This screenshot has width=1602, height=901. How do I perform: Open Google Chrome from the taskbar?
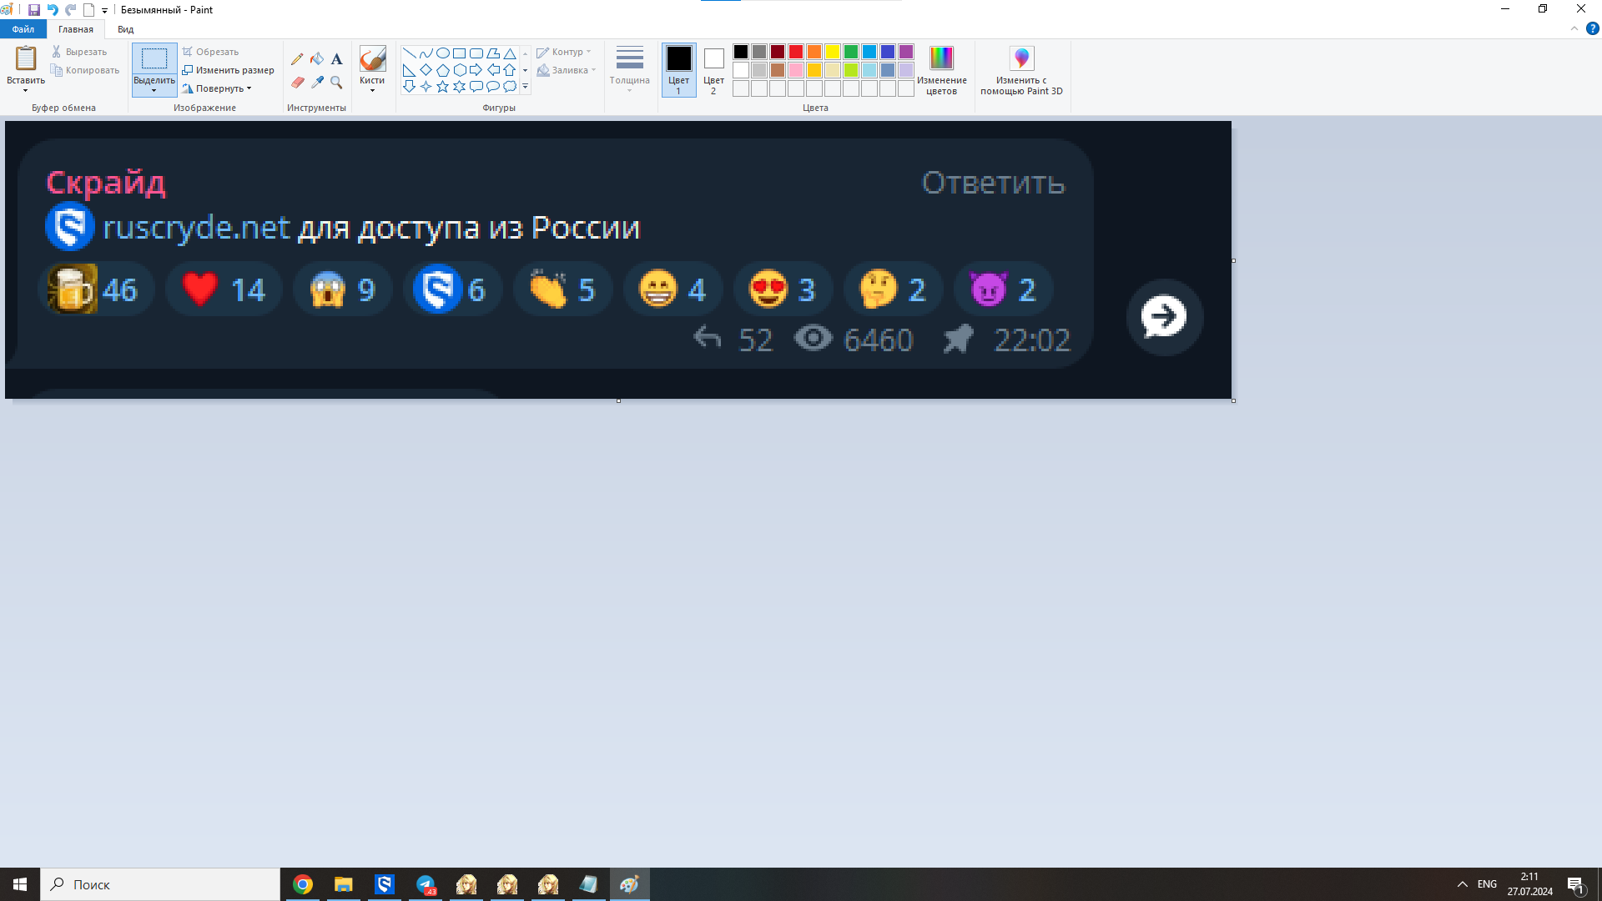point(302,883)
